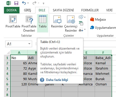This screenshot has height=97, width=116.
Task: Open Uygulamalarım apps
Action: coord(103,28)
